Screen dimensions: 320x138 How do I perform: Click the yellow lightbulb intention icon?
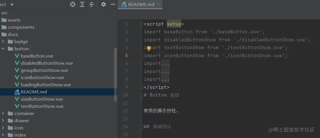(x=149, y=48)
